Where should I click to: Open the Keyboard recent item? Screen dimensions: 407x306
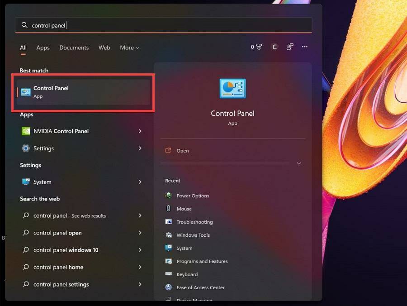pyautogui.click(x=186, y=274)
